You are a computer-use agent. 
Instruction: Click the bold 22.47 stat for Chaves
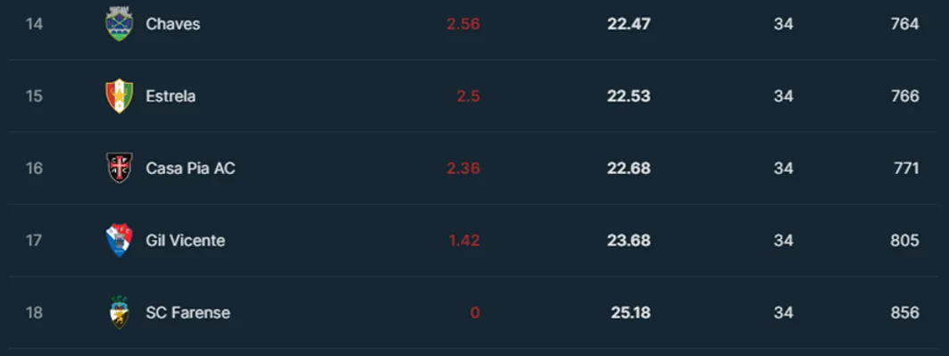629,24
